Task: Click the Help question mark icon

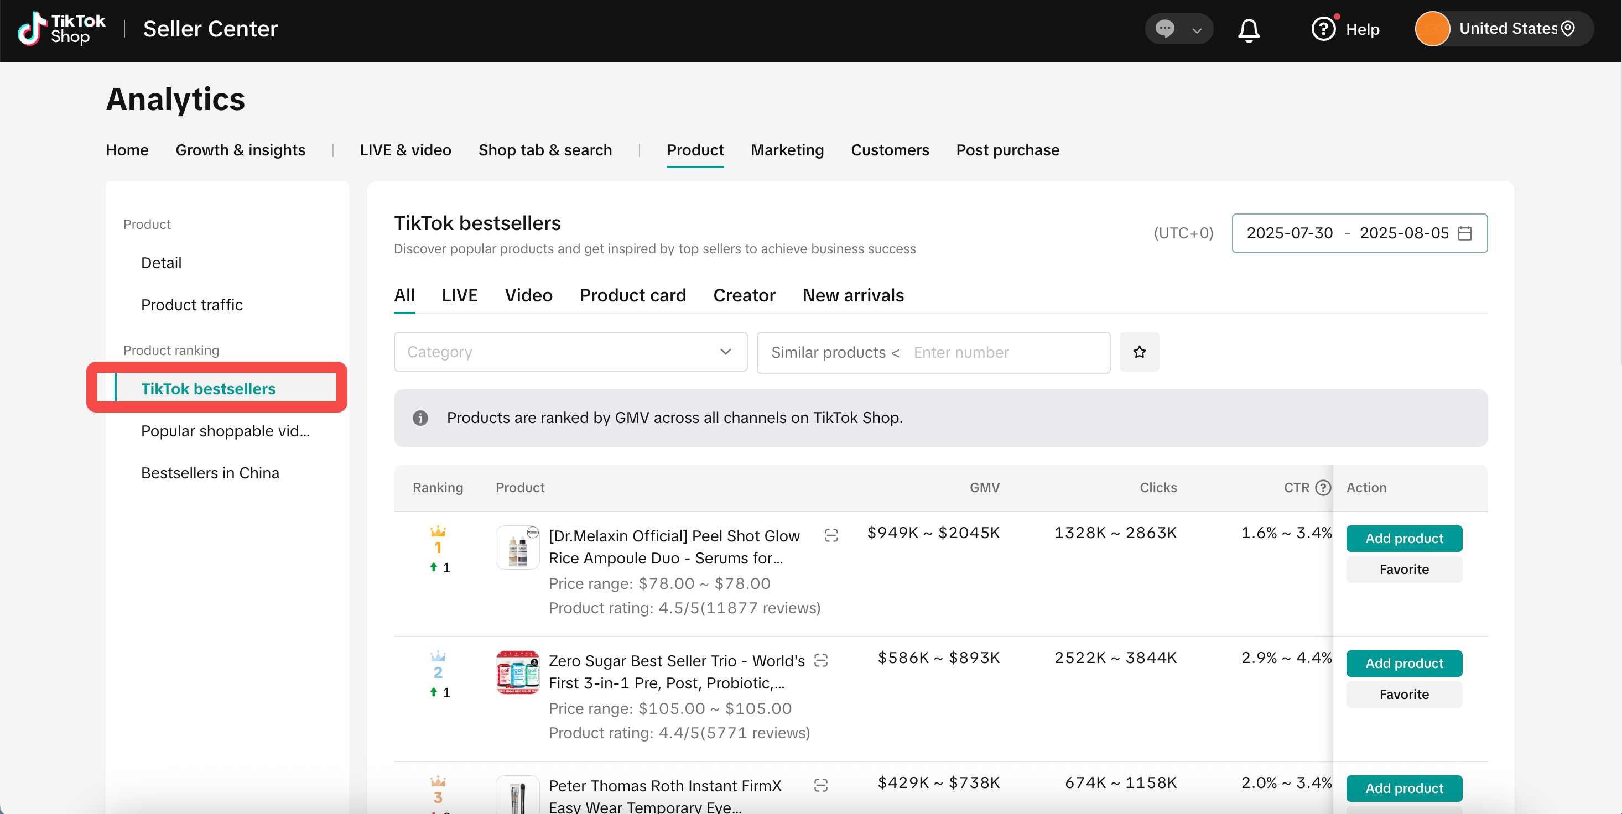Action: [x=1323, y=29]
